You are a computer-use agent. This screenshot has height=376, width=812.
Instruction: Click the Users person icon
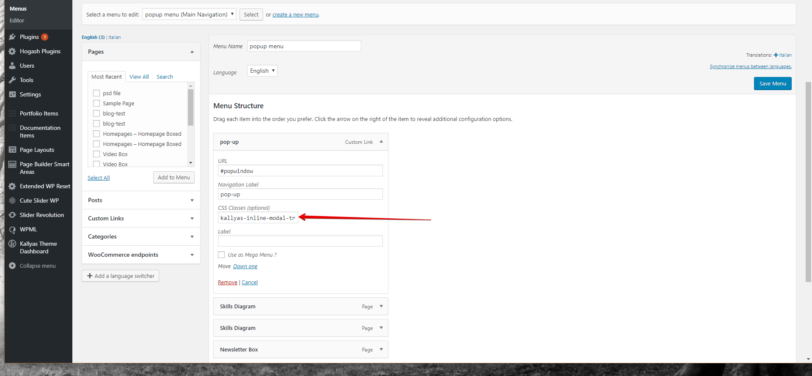pyautogui.click(x=12, y=66)
